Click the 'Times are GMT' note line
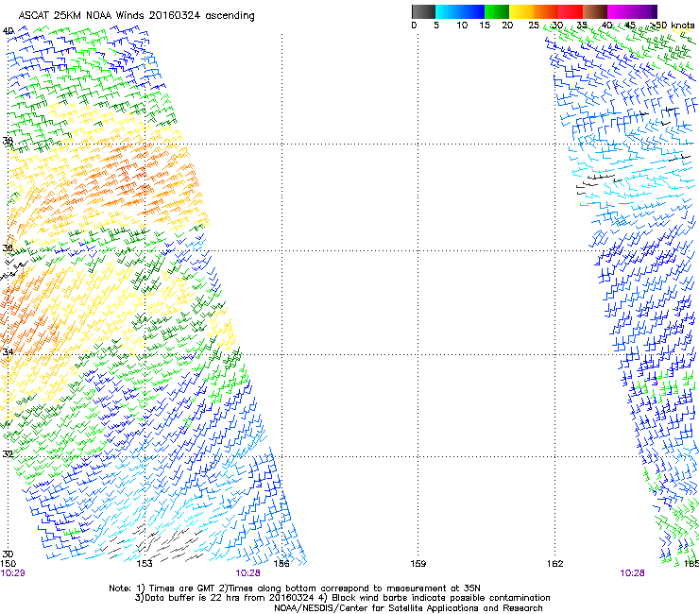Viewport: 699px width, 614px height. [x=295, y=588]
